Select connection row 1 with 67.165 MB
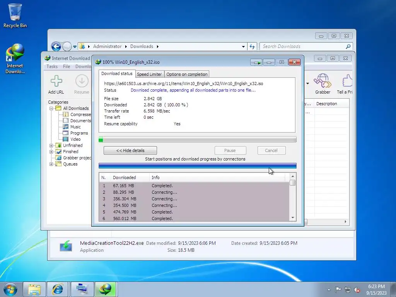 tap(194, 186)
